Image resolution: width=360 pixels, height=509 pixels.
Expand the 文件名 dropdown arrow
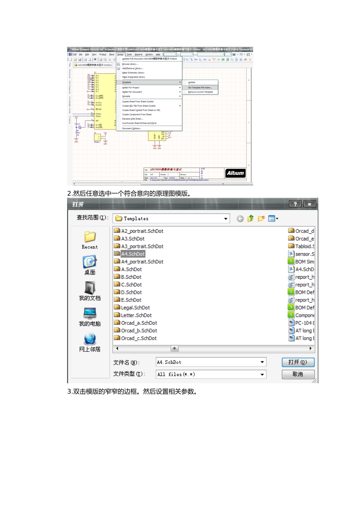pos(262,362)
